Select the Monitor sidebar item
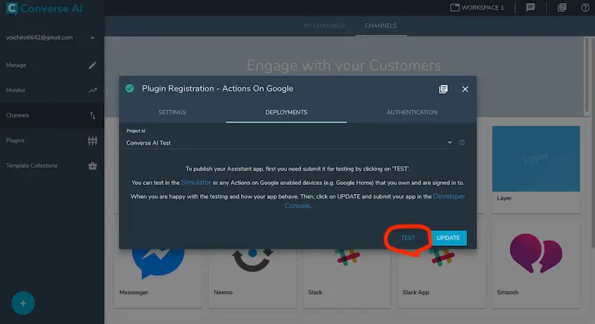 pos(52,90)
